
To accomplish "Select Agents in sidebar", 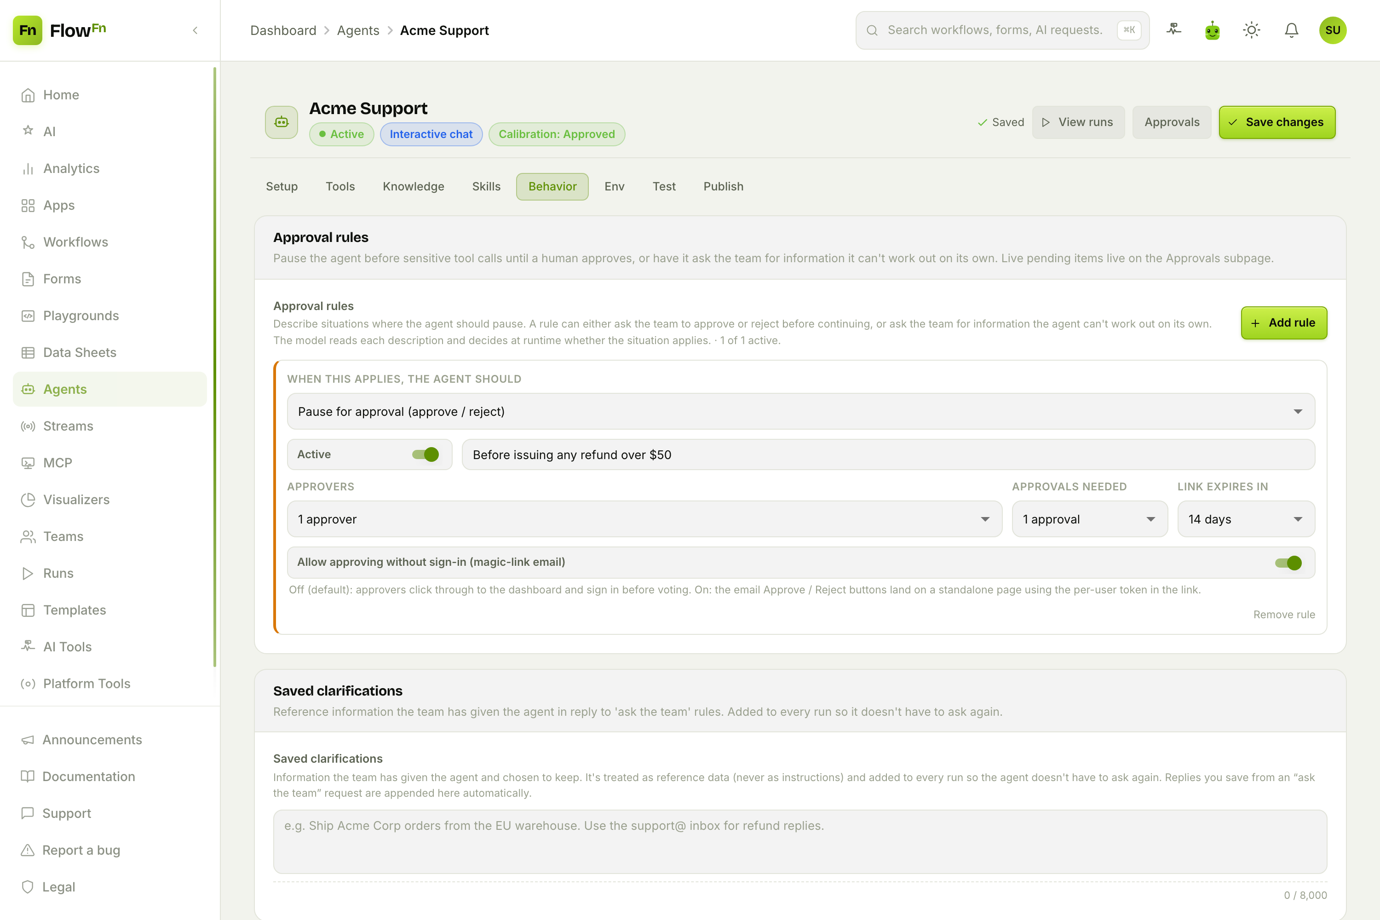I will coord(110,389).
